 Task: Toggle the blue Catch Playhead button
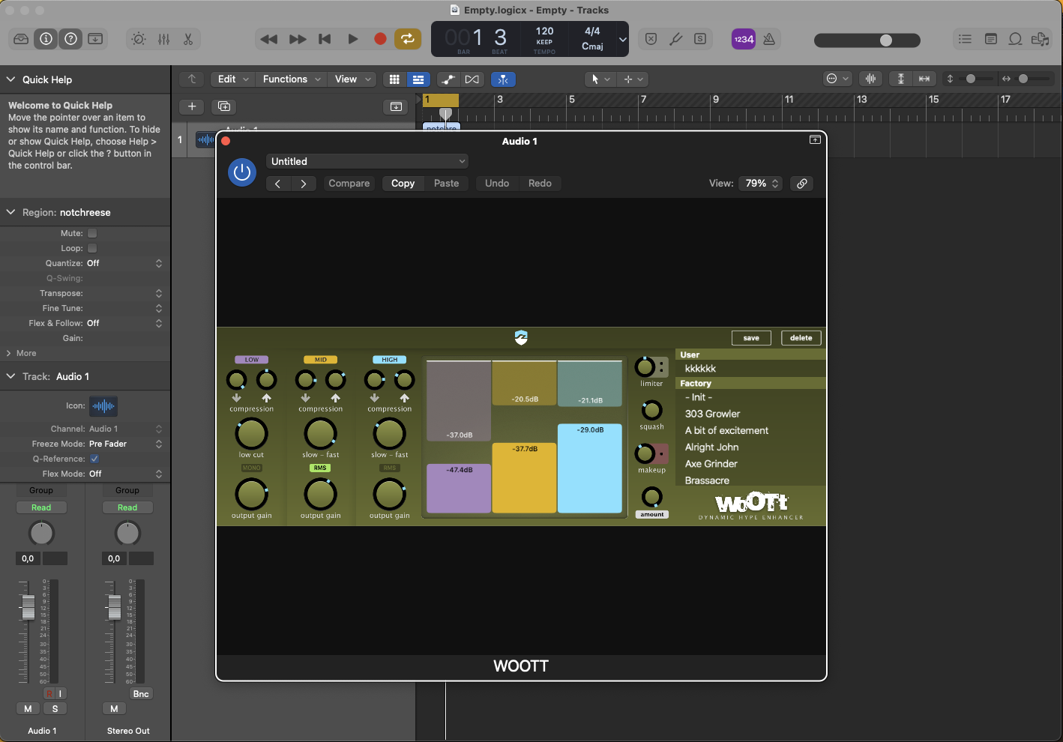click(503, 79)
